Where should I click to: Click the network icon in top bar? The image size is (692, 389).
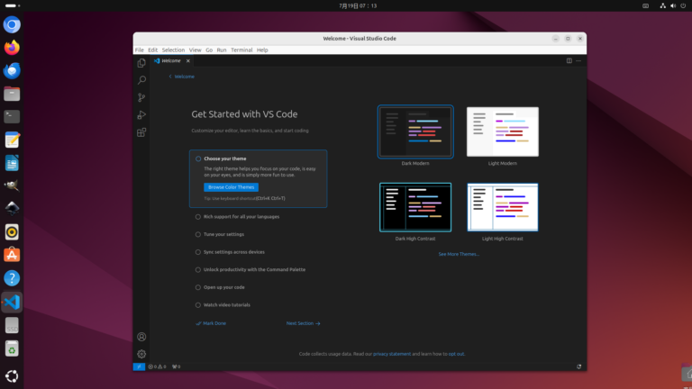point(662,5)
